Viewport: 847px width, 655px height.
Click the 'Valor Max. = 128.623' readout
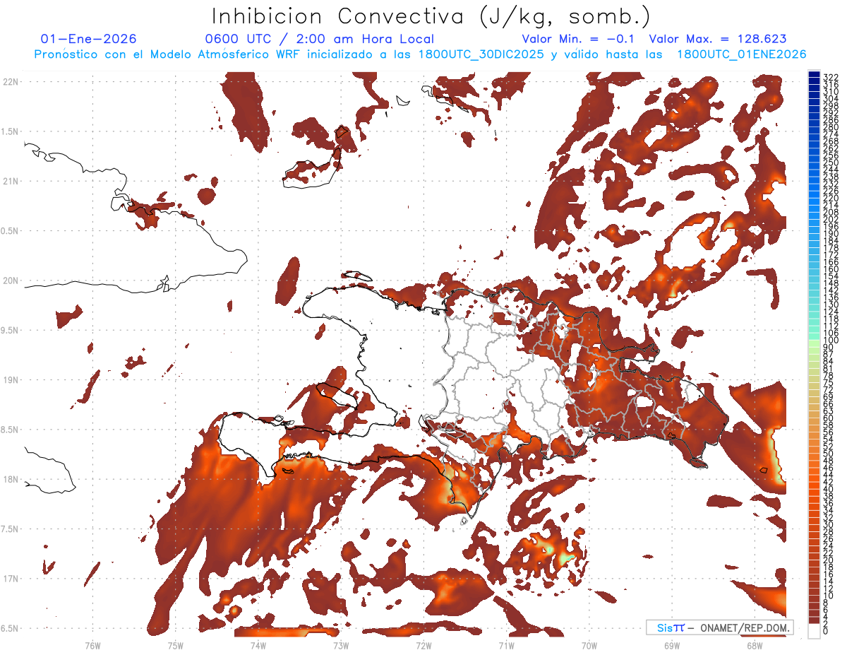tap(718, 39)
